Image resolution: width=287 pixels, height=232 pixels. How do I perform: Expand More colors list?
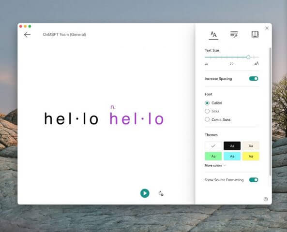[215, 165]
